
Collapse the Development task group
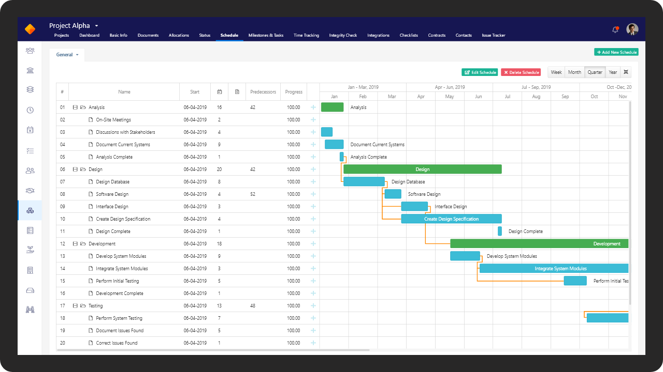click(x=74, y=243)
